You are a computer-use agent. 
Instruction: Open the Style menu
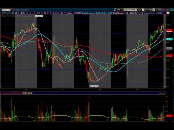(139, 10)
